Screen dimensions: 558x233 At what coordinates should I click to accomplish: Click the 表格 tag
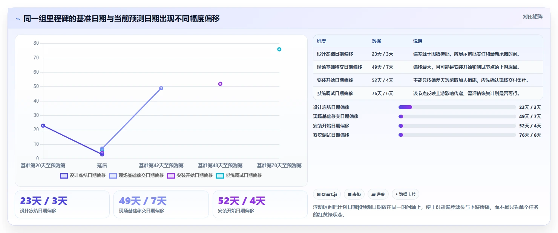[x=354, y=194]
